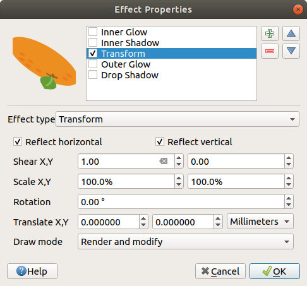Screen dimensions: 307x286
Task: Select Inner Shadow in the effects list
Action: [130, 43]
